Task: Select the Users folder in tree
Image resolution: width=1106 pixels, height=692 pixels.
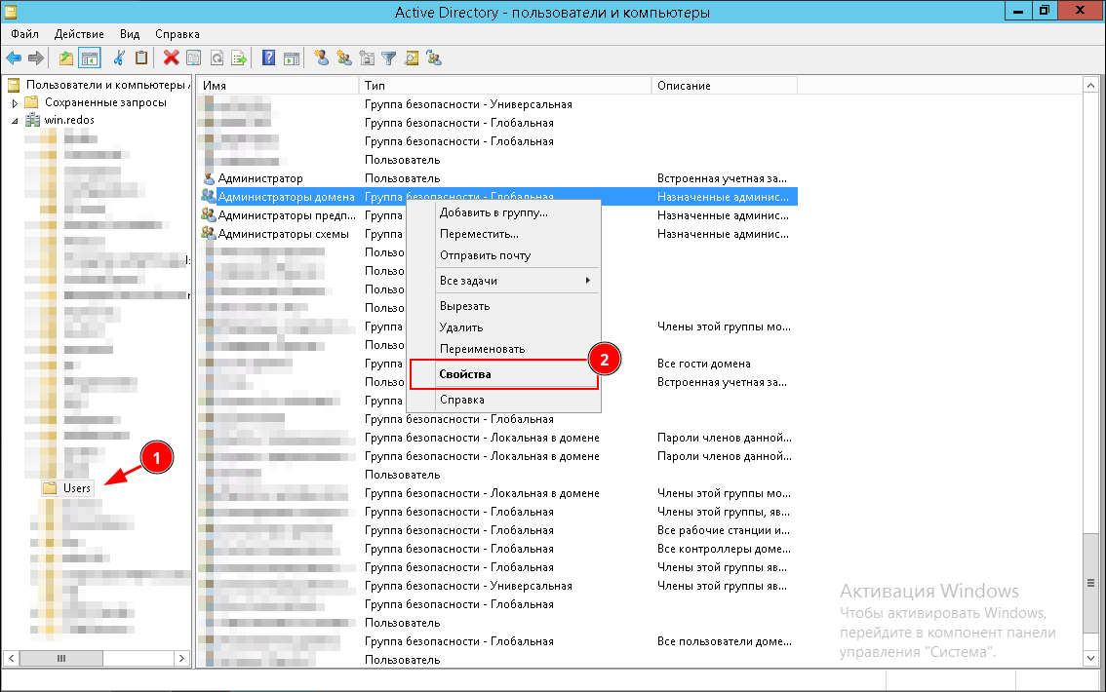Action: pos(76,487)
